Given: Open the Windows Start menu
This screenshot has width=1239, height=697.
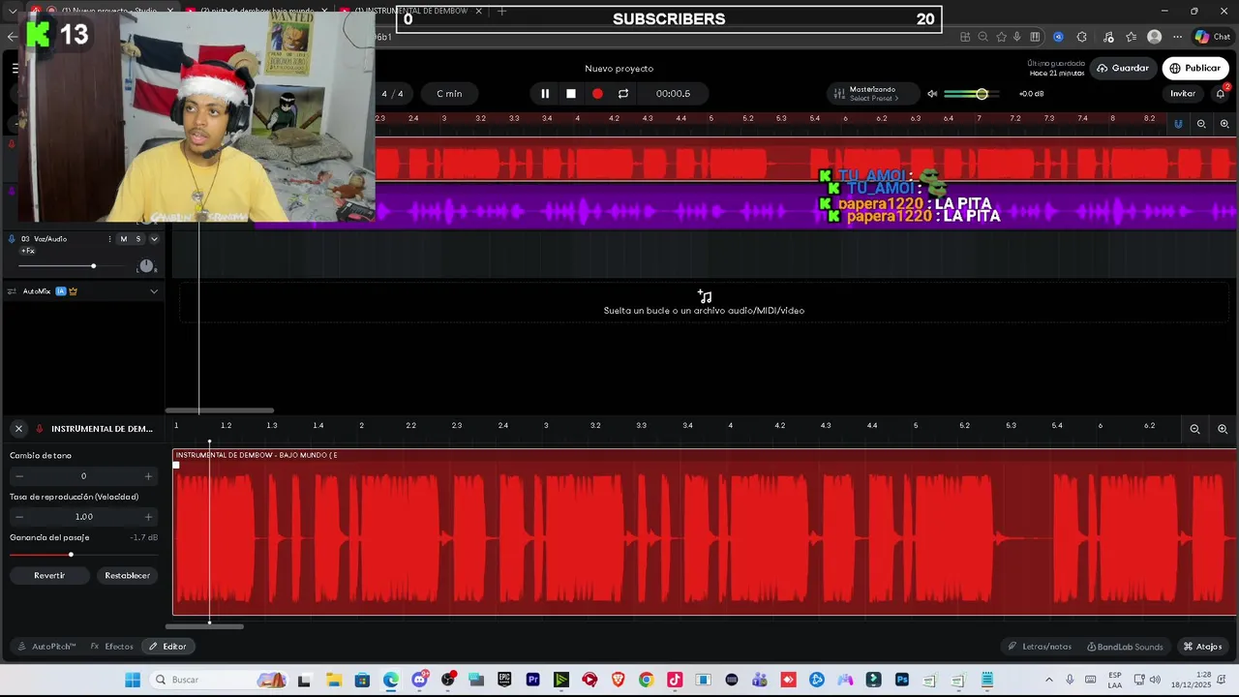Looking at the screenshot, I should pyautogui.click(x=133, y=680).
